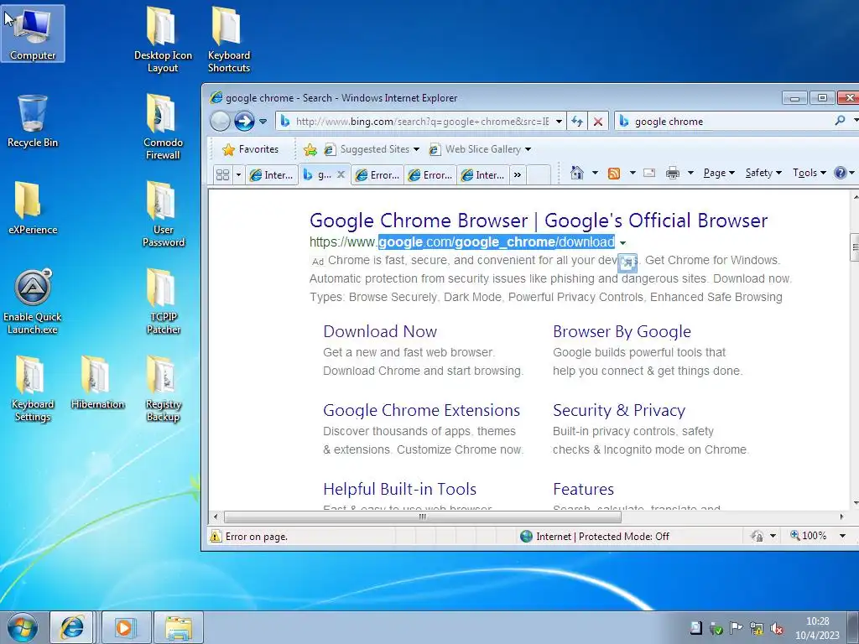Click Internet Explorer on the taskbar
The width and height of the screenshot is (859, 644).
[x=72, y=627]
